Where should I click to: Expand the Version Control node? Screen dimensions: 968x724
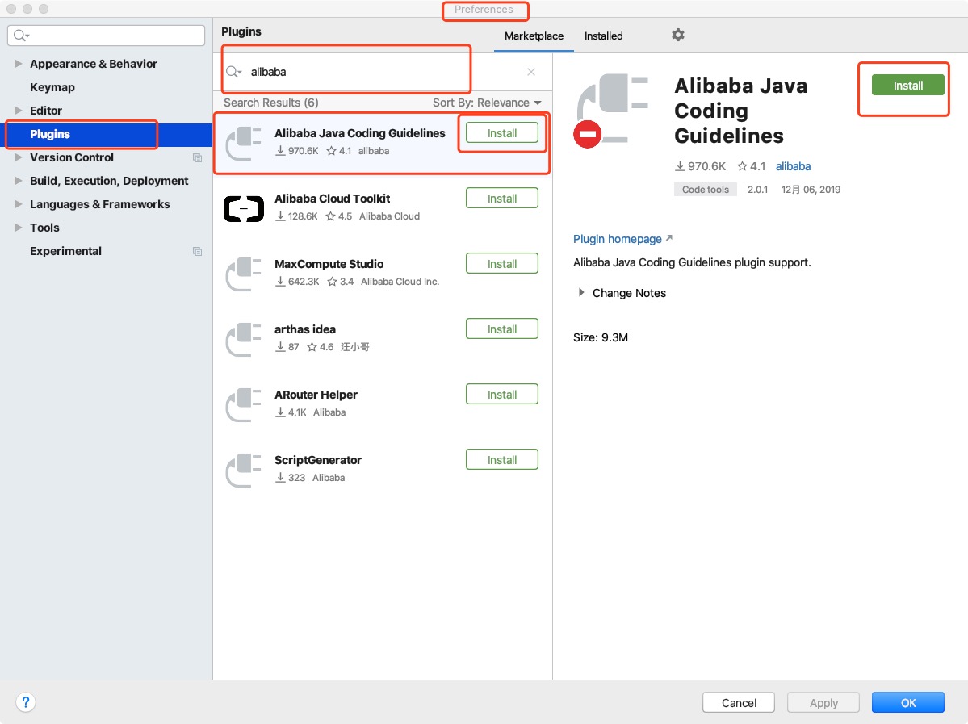(18, 157)
